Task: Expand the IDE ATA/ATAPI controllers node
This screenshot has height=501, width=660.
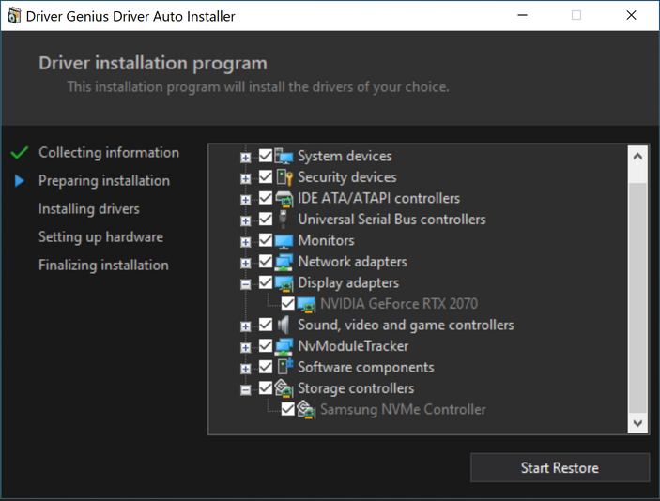Action: click(245, 200)
